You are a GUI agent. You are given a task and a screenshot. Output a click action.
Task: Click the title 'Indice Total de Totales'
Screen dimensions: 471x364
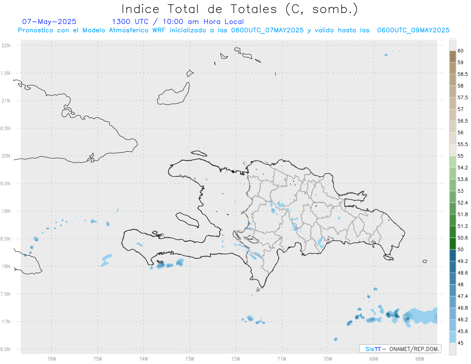(x=200, y=9)
